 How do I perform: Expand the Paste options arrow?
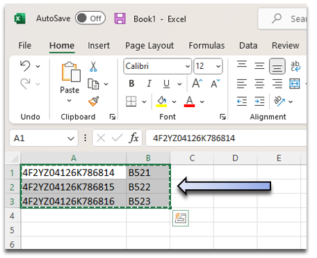tap(69, 100)
